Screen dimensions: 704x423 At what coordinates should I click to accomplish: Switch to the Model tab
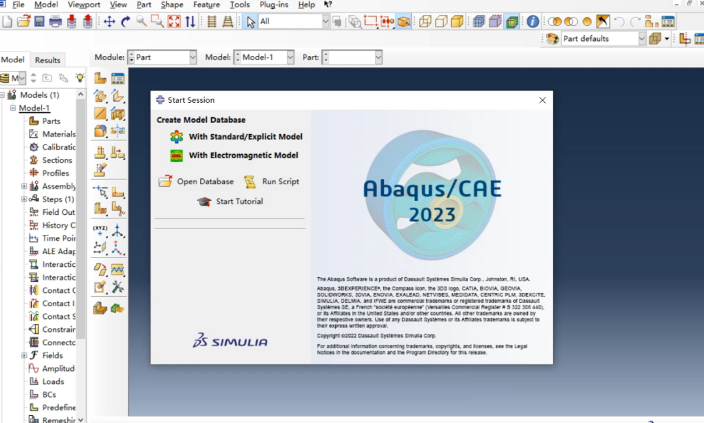(12, 60)
